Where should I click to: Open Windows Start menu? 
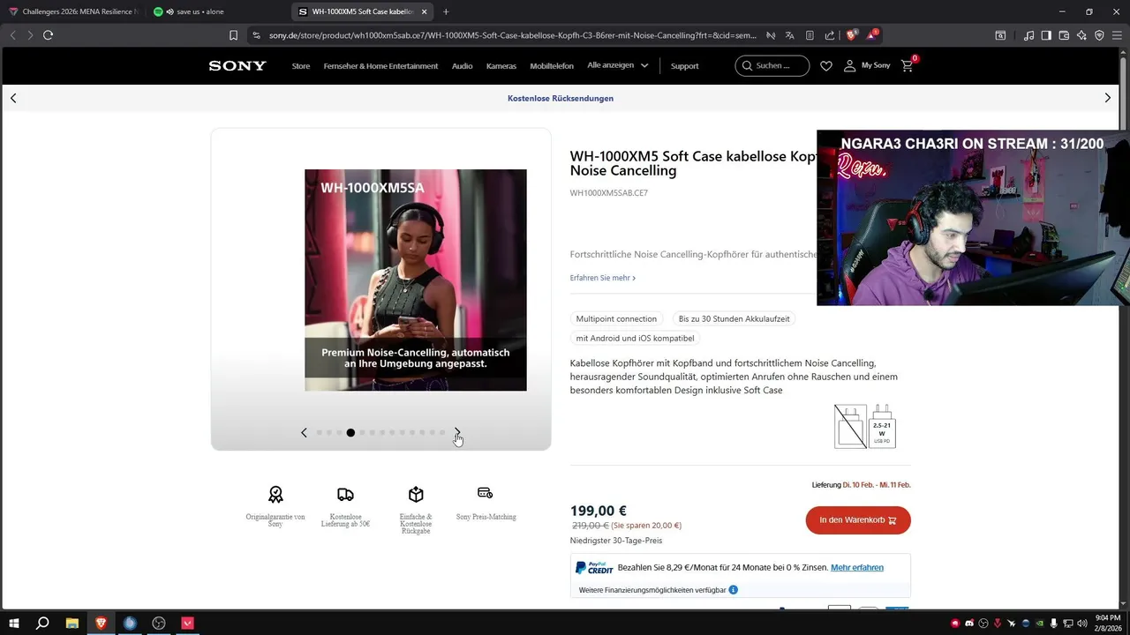[14, 623]
